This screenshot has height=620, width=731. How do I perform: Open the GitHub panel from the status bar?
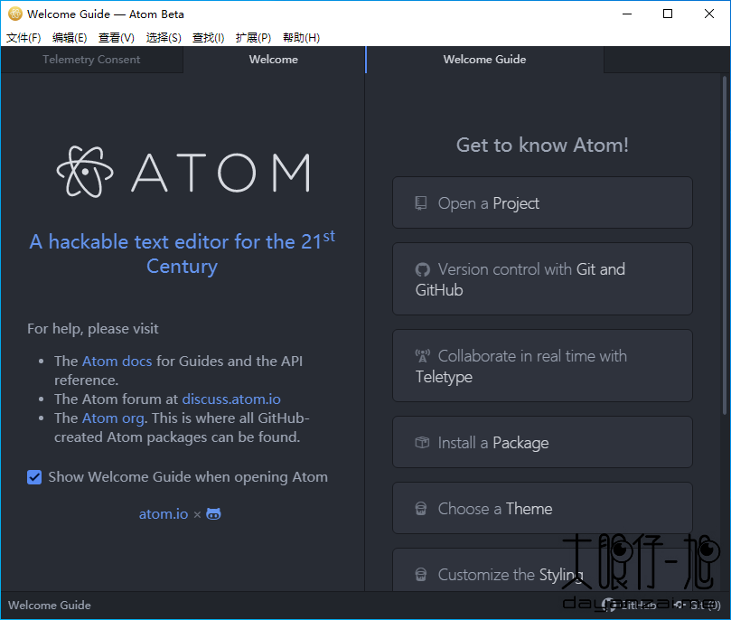pyautogui.click(x=628, y=605)
